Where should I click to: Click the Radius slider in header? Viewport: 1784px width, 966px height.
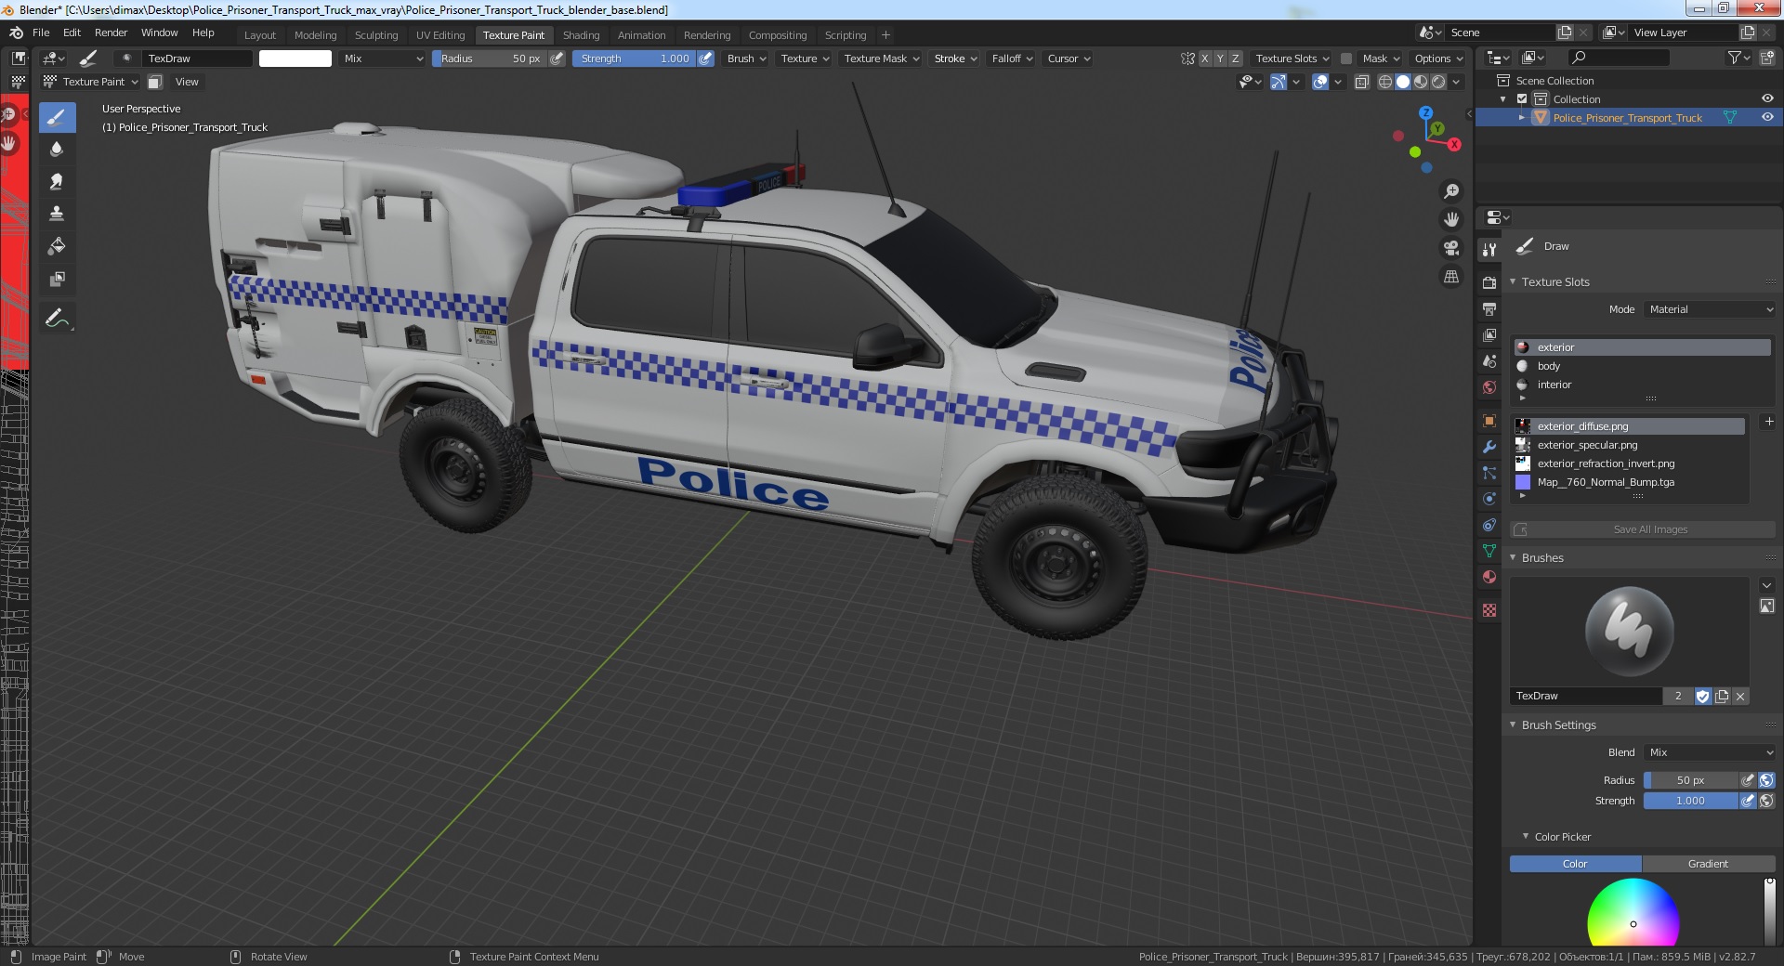pyautogui.click(x=490, y=59)
